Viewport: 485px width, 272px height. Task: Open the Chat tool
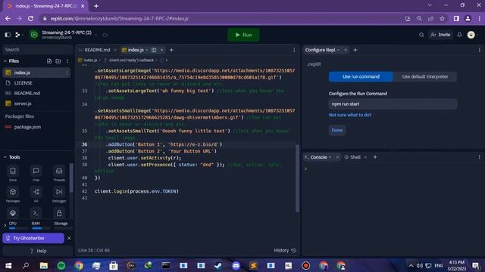36,174
